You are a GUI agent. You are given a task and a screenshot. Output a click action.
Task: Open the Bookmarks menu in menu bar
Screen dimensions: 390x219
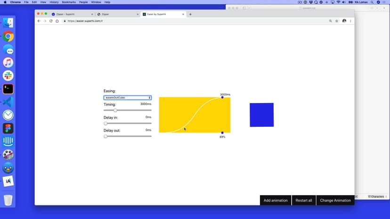point(69,2)
